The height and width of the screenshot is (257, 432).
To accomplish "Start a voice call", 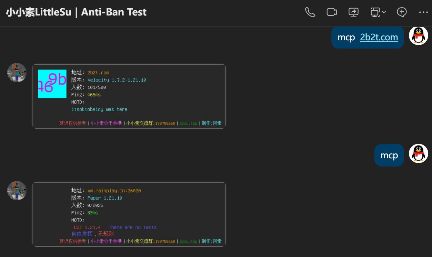I will click(310, 12).
